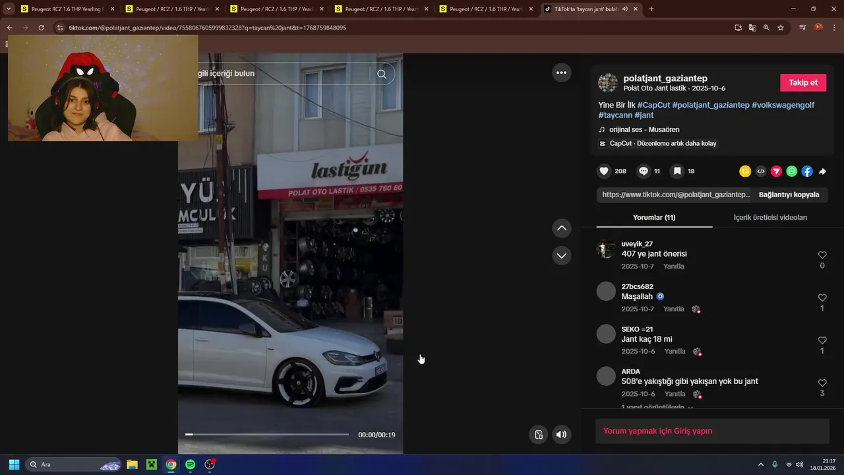Screen dimensions: 844x475
Task: Like ARDA's comment about 508
Action: pos(822,383)
